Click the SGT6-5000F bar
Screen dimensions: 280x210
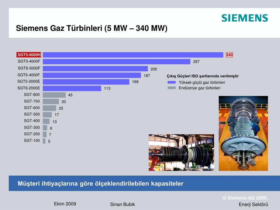point(95,69)
